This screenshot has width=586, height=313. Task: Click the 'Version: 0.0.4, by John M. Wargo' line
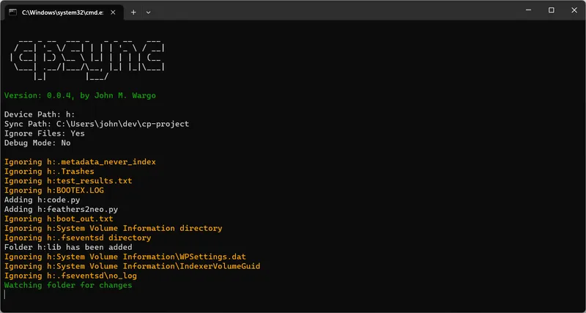[80, 96]
